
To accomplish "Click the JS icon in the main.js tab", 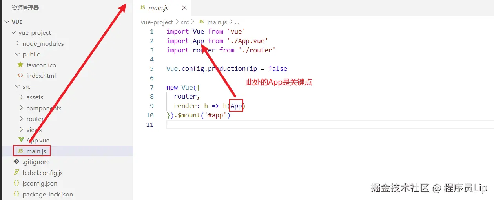I will [142, 8].
